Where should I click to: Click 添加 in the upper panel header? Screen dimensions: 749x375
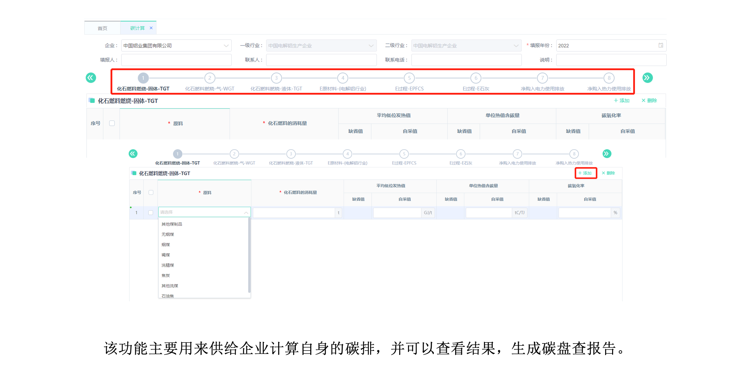click(x=622, y=100)
